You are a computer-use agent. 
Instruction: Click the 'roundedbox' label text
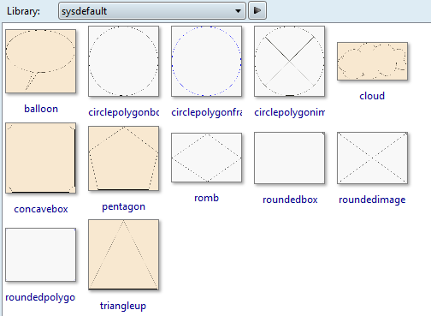[x=290, y=200]
